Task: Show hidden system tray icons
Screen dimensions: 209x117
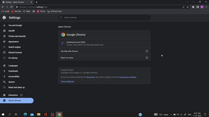Action: pyautogui.click(x=171, y=114)
